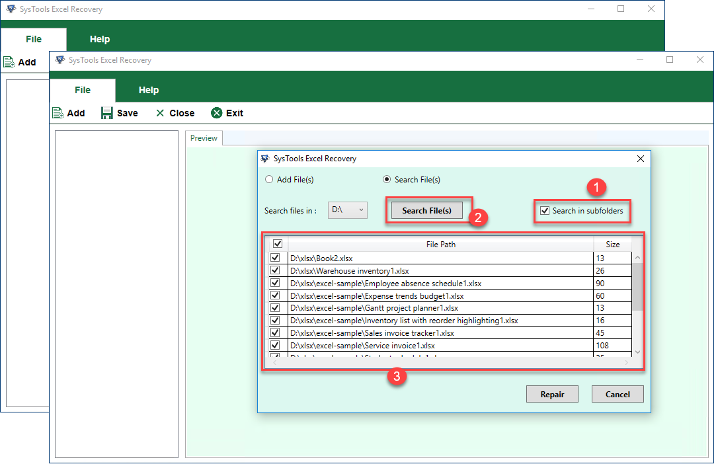Image resolution: width=718 pixels, height=466 pixels.
Task: Select the Inventory list with reorder highlighting1.xlsx path
Action: pos(440,321)
